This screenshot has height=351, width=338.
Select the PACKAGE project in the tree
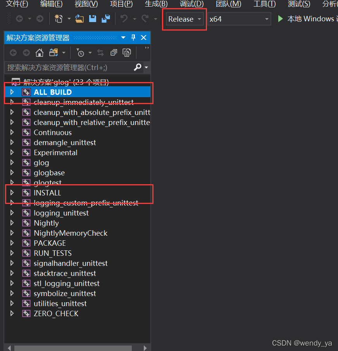coord(49,243)
